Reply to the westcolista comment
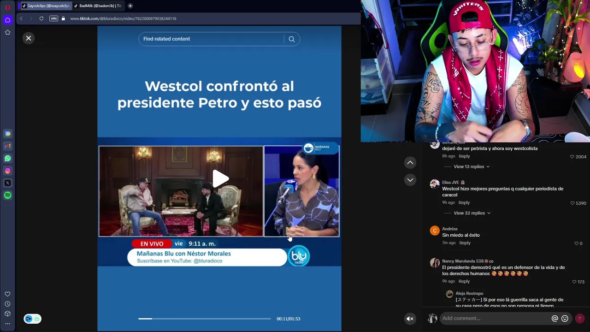 (464, 156)
